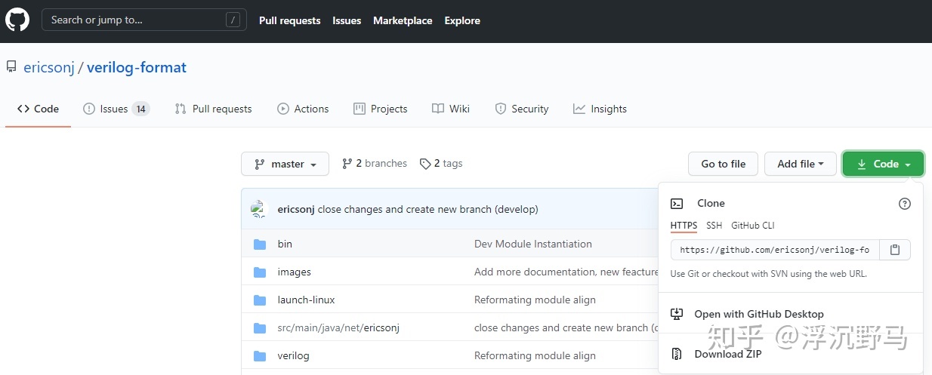This screenshot has height=375, width=932.
Task: Toggle the green Code dropdown button
Action: 883,164
